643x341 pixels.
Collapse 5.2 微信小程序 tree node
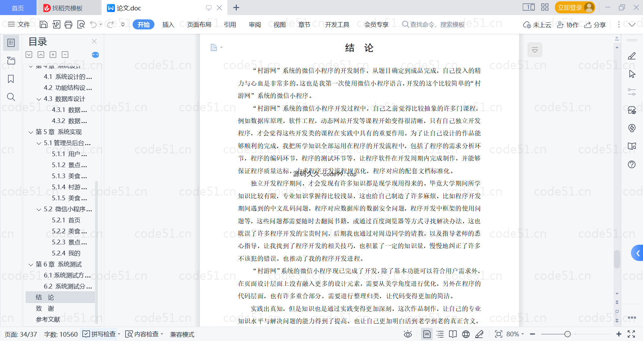(39, 209)
